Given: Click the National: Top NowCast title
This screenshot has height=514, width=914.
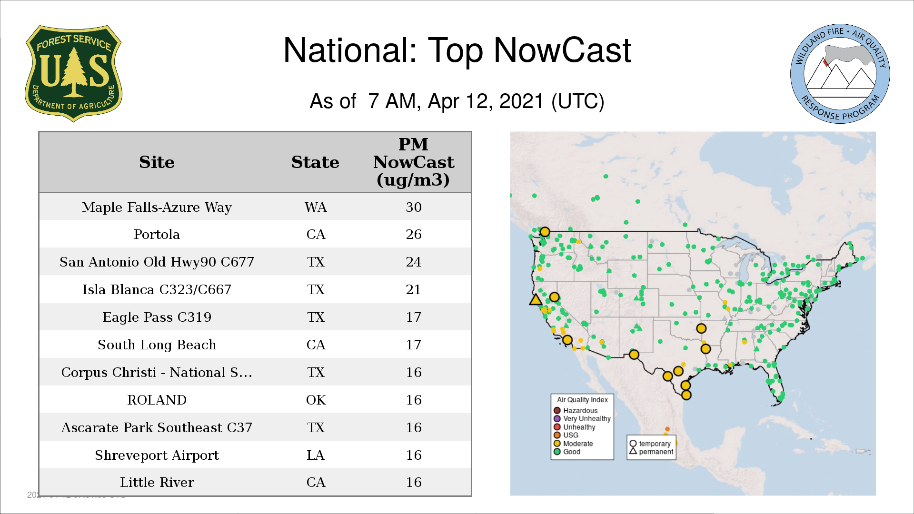Looking at the screenshot, I should coord(457,50).
